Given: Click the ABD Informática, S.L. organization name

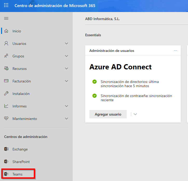Looking at the screenshot, I should (102, 19).
